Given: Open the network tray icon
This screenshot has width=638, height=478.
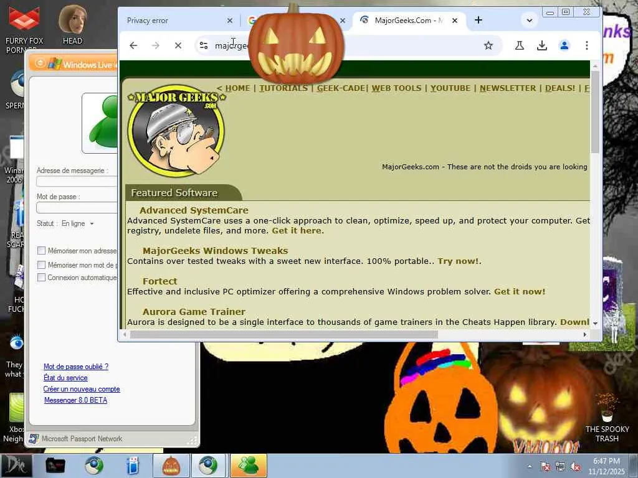Looking at the screenshot, I should [560, 467].
